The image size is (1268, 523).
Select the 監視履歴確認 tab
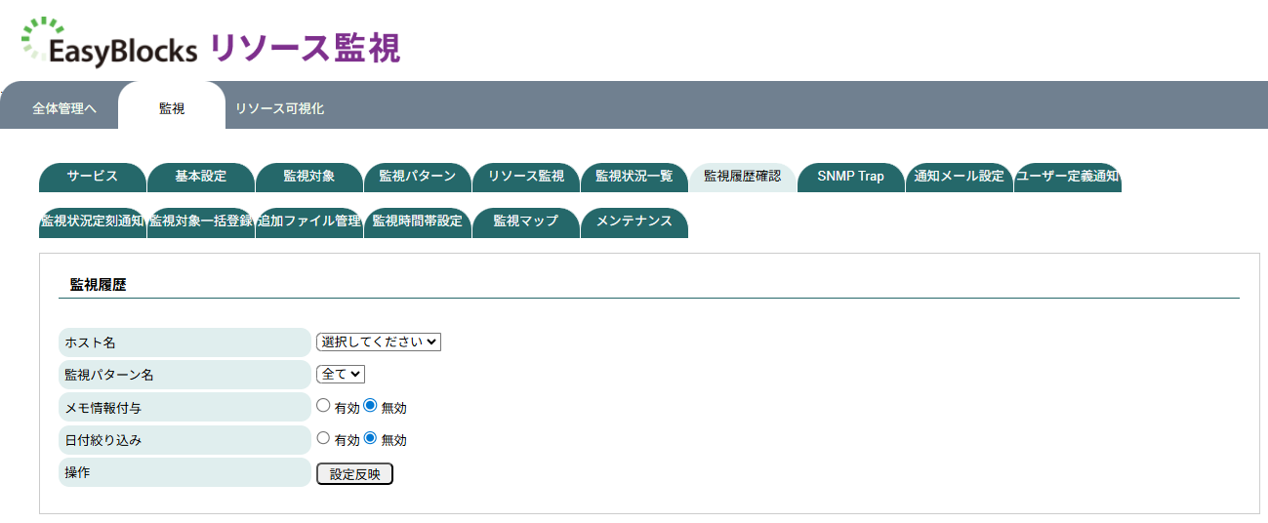[743, 177]
